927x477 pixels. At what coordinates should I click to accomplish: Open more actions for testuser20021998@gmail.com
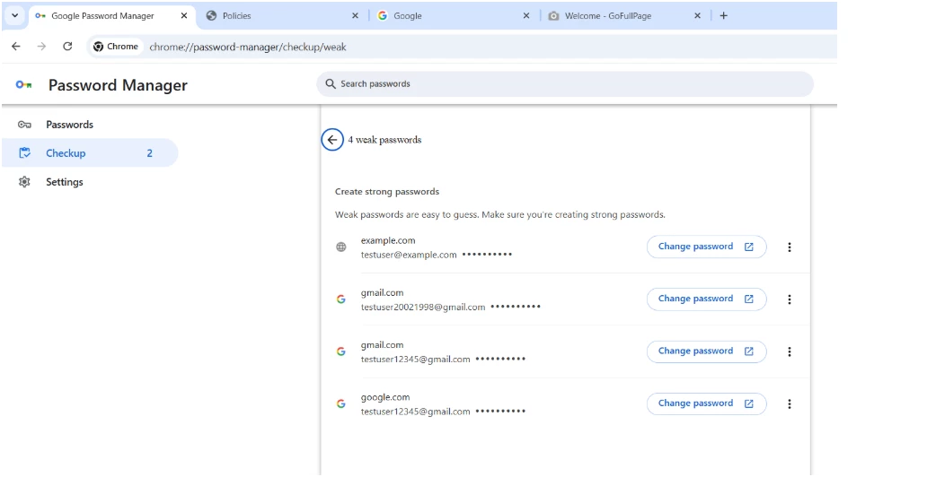coord(790,299)
